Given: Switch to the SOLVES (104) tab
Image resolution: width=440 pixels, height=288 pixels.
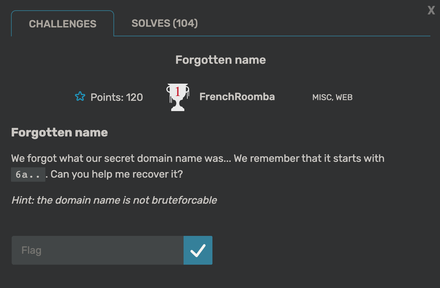Looking at the screenshot, I should (165, 23).
